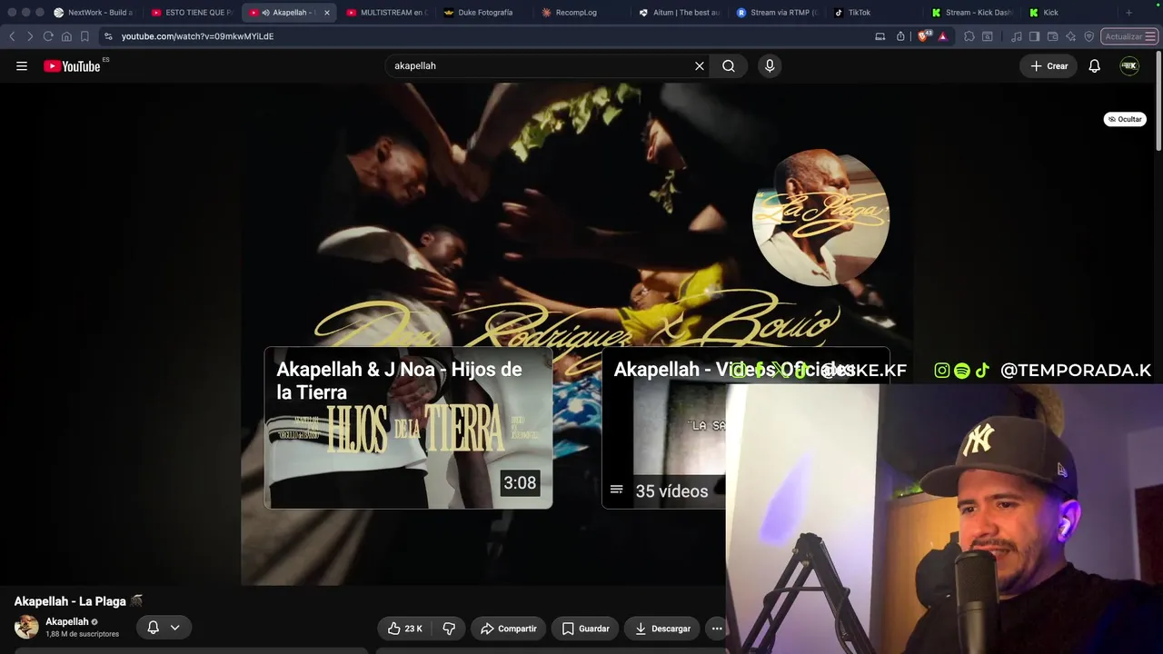Share the video via Compartir

tap(508, 629)
